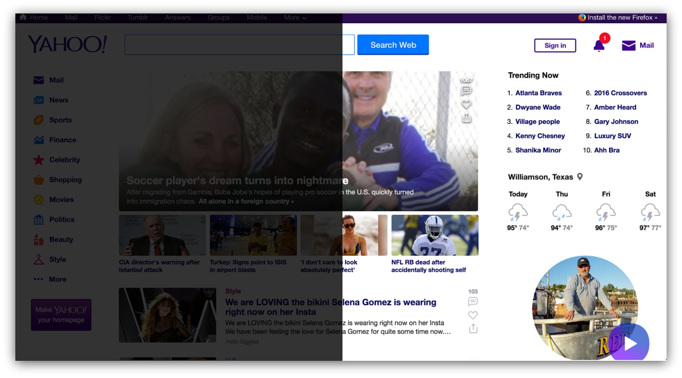Open Gary Johnson trending link
The image size is (682, 378).
click(x=616, y=122)
